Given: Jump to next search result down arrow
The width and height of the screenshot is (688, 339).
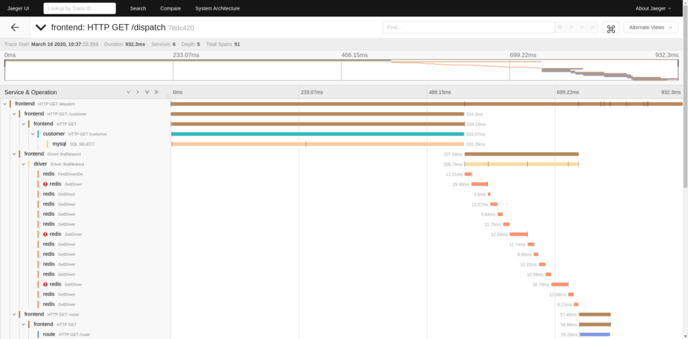Looking at the screenshot, I should point(582,28).
